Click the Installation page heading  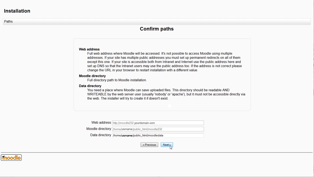pos(17,11)
